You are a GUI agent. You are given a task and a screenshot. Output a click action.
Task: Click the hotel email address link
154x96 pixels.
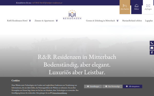click(x=54, y=3)
